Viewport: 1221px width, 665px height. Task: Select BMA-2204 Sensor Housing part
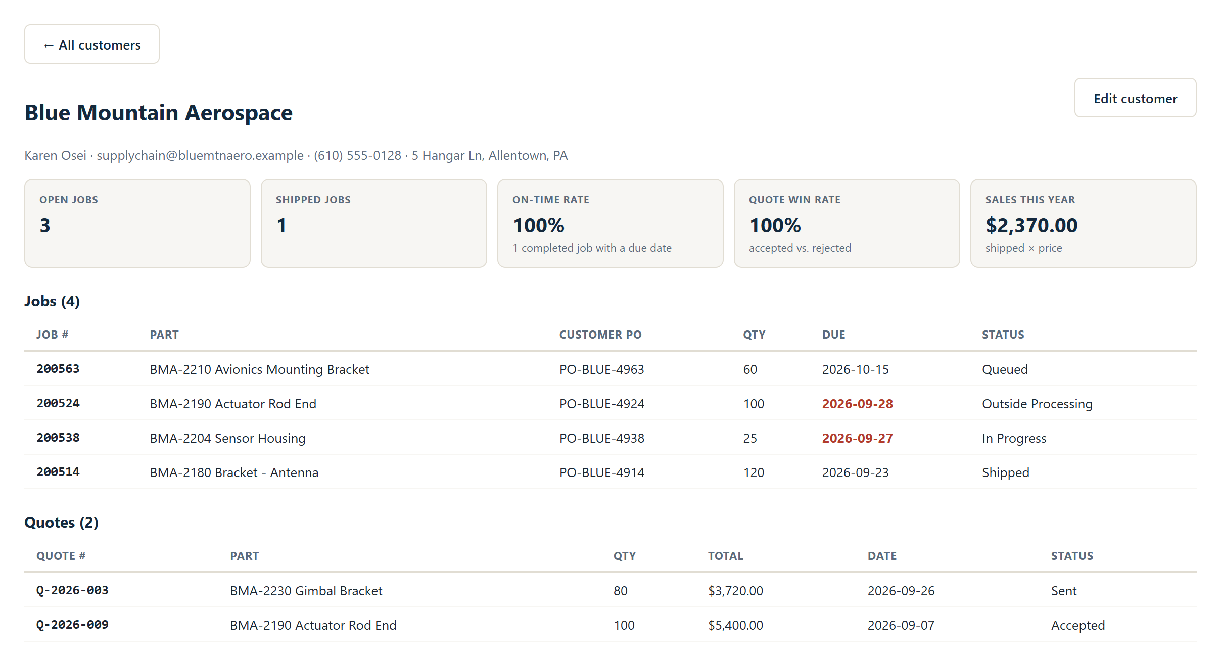[228, 438]
